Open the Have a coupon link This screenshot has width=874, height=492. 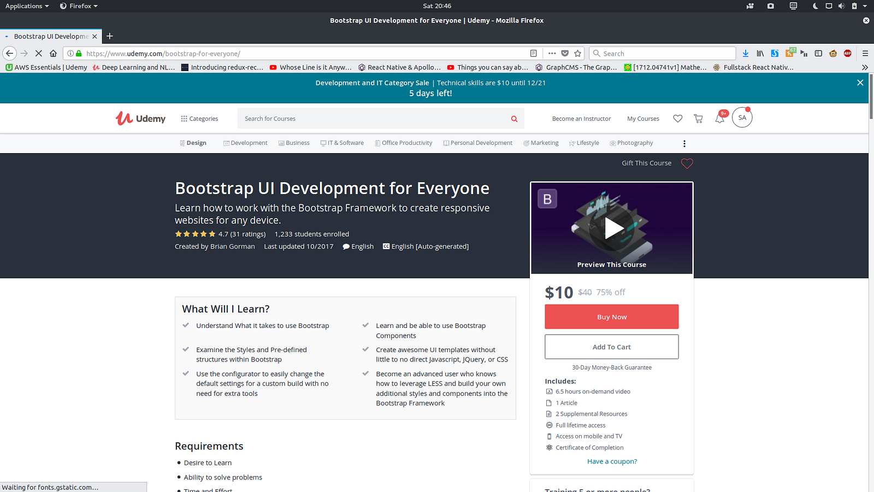click(612, 461)
